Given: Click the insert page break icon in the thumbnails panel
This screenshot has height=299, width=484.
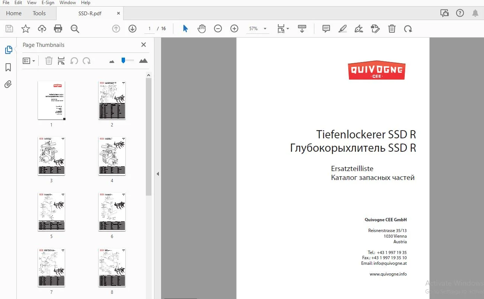Looking at the screenshot, I should [x=61, y=61].
